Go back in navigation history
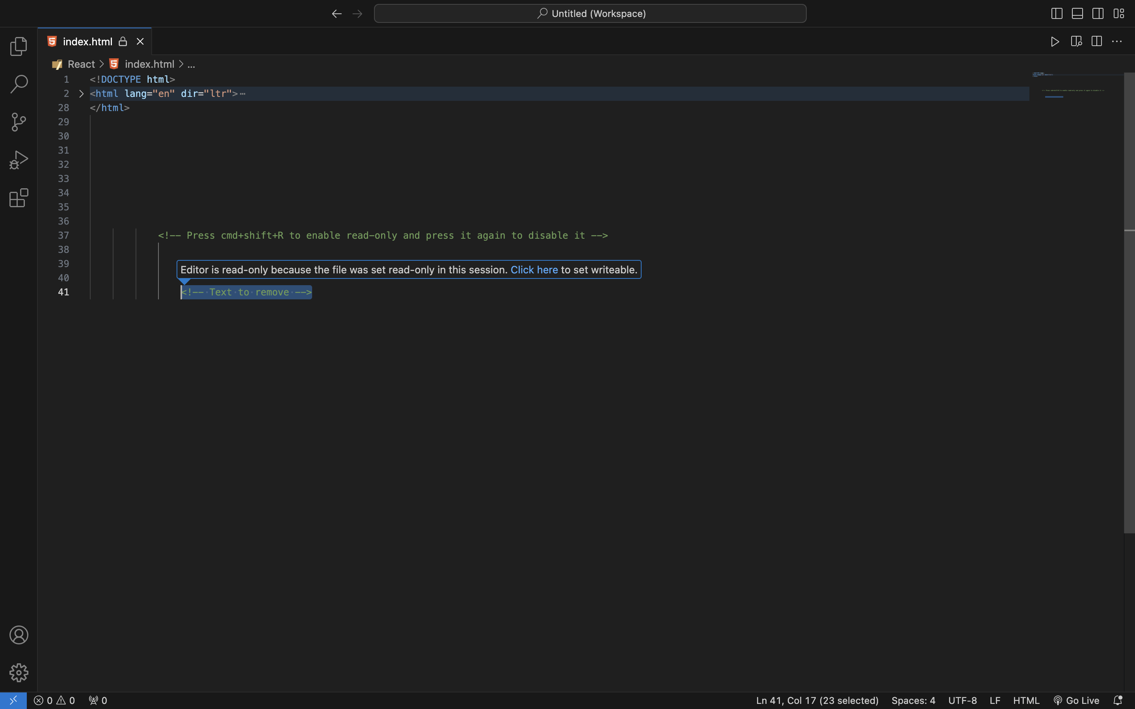 (337, 14)
